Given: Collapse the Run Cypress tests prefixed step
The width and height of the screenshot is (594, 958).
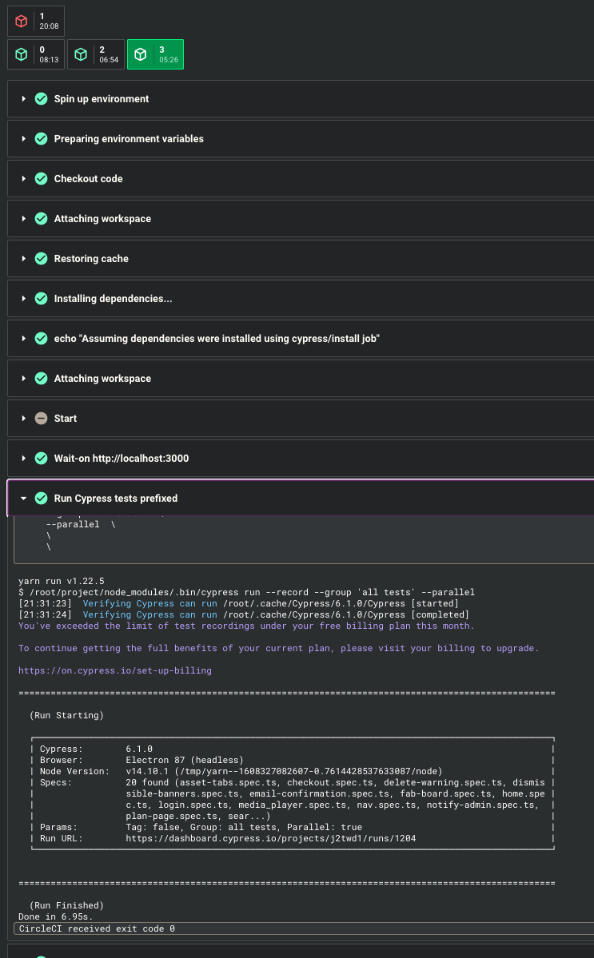Looking at the screenshot, I should coord(23,498).
